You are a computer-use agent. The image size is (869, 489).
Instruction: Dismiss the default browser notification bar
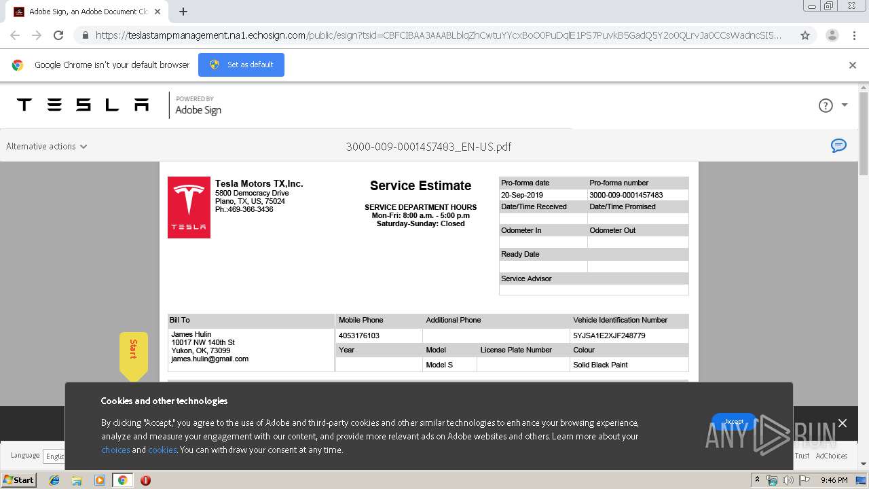click(853, 65)
